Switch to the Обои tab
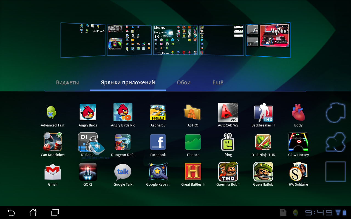The width and height of the screenshot is (351, 219). (x=184, y=82)
